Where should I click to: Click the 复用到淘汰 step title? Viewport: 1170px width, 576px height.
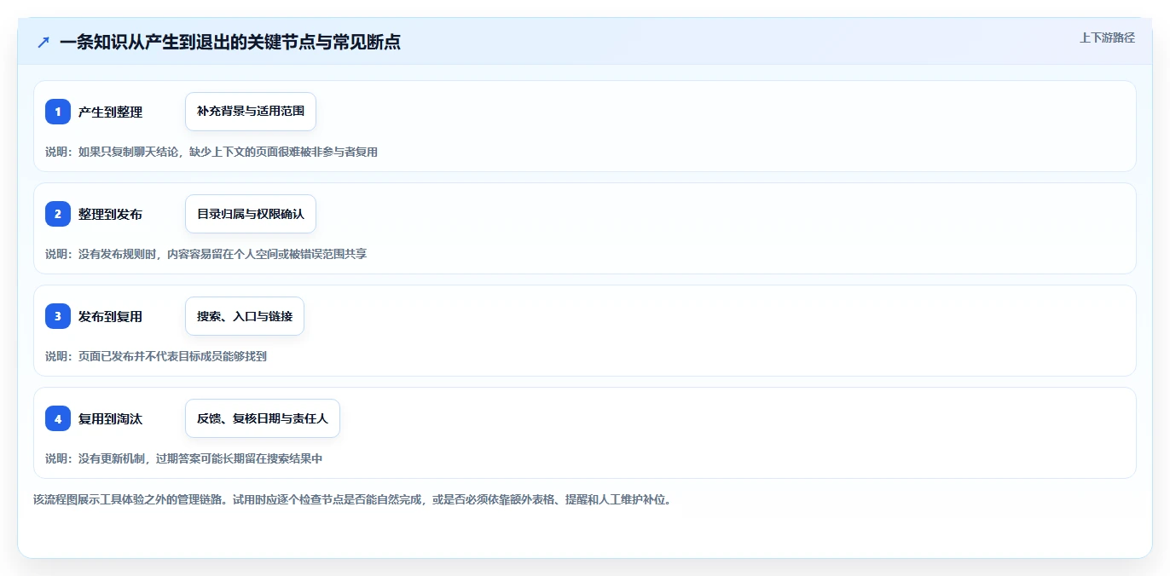pos(110,418)
